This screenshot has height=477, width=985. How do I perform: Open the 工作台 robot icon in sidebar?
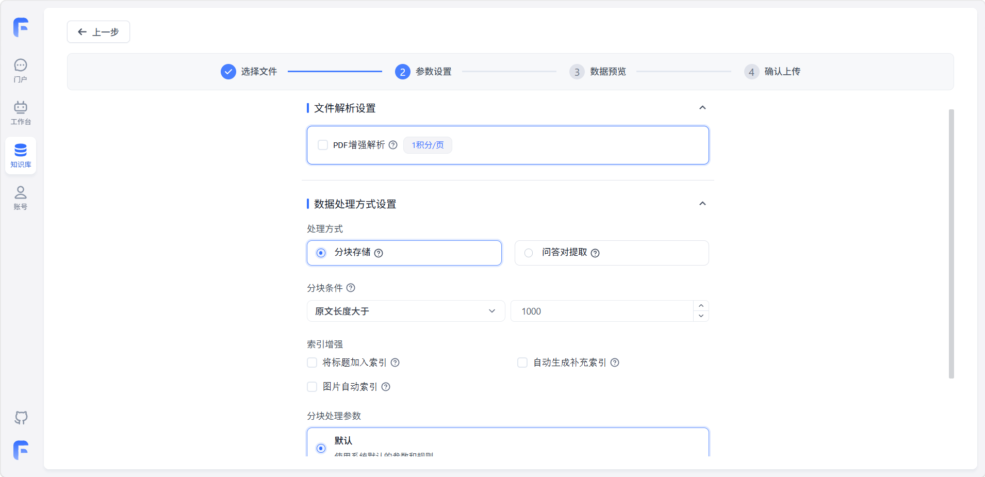click(x=21, y=112)
